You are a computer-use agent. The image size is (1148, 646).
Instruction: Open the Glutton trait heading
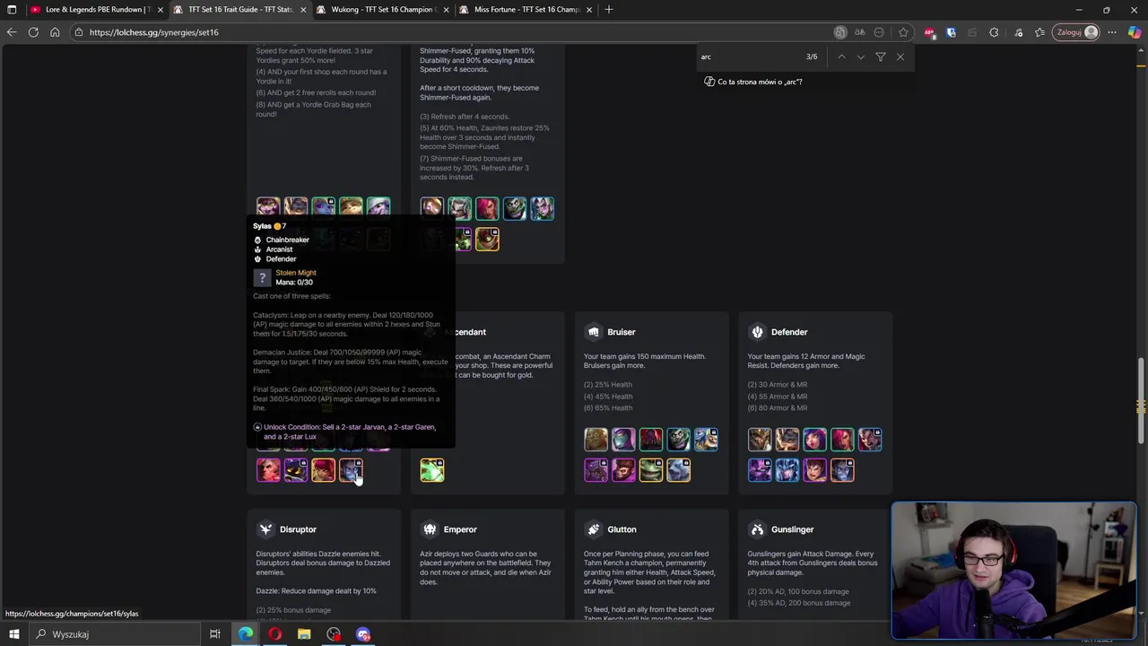[x=622, y=529]
